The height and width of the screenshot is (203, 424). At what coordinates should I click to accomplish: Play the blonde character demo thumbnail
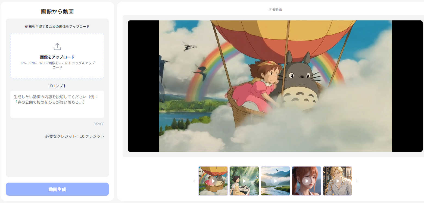click(x=338, y=181)
